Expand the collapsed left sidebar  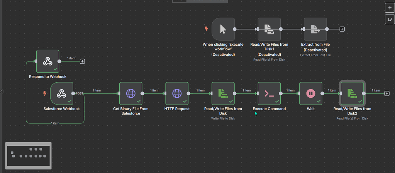click(x=2, y=91)
